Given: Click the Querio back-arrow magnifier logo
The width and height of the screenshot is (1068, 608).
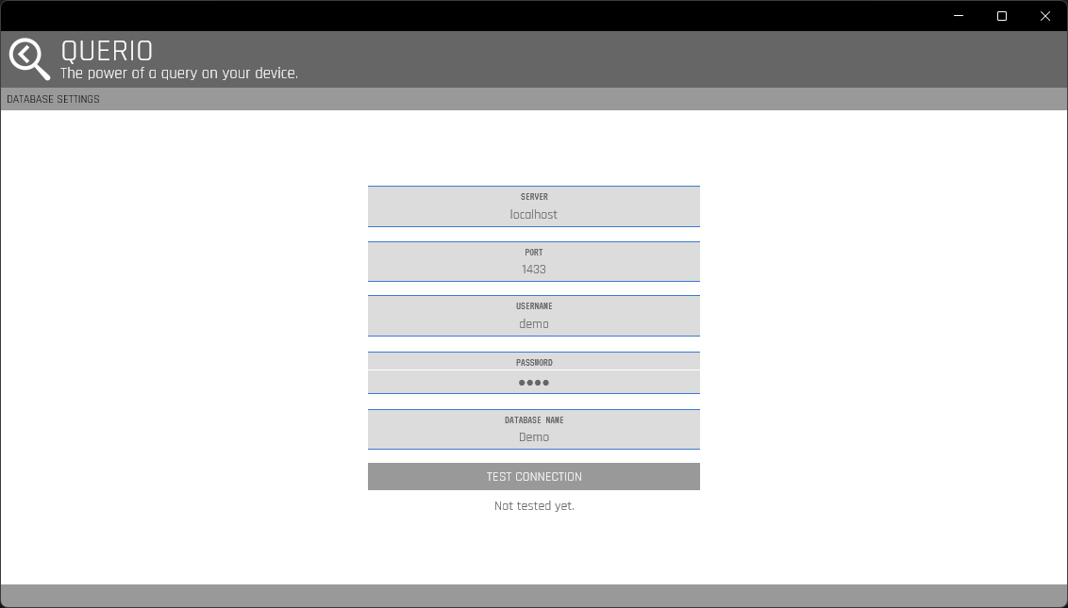Looking at the screenshot, I should point(29,58).
